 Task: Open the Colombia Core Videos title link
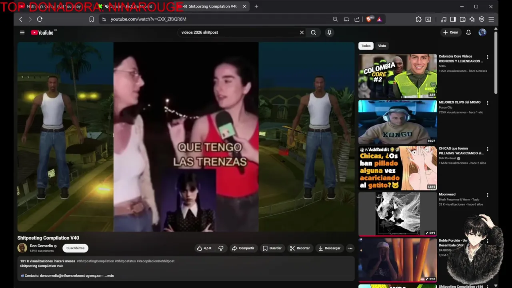(461, 59)
